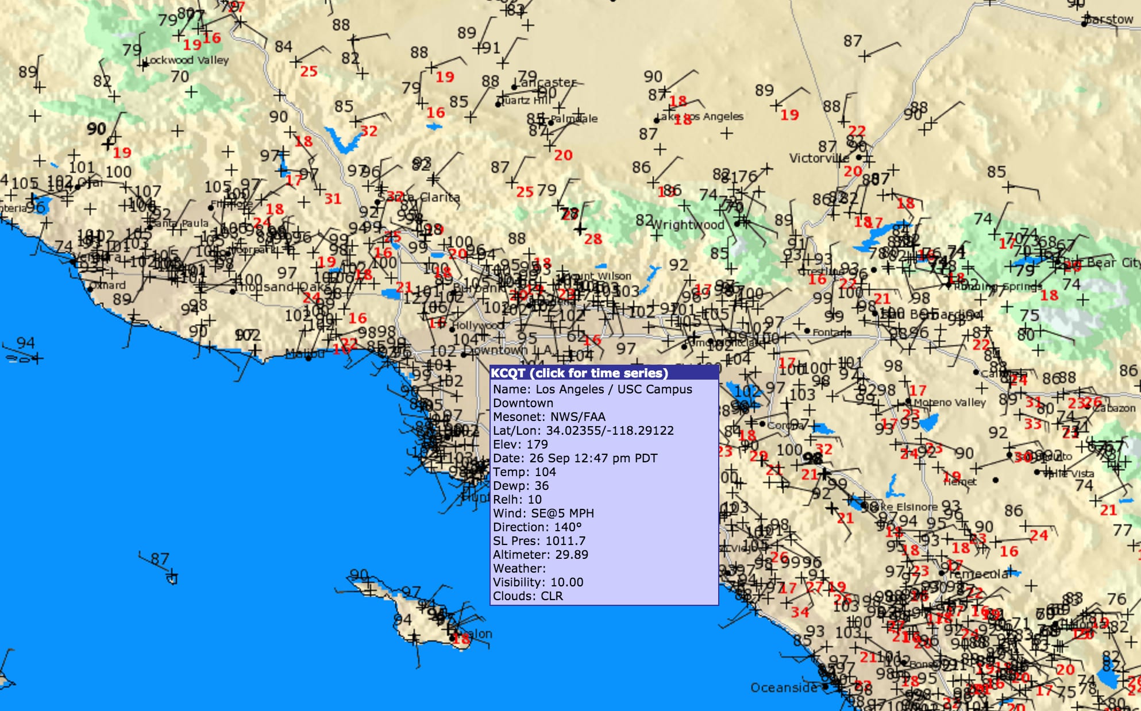The image size is (1141, 711).
Task: Select the Running Springs map label
Action: pyautogui.click(x=998, y=286)
